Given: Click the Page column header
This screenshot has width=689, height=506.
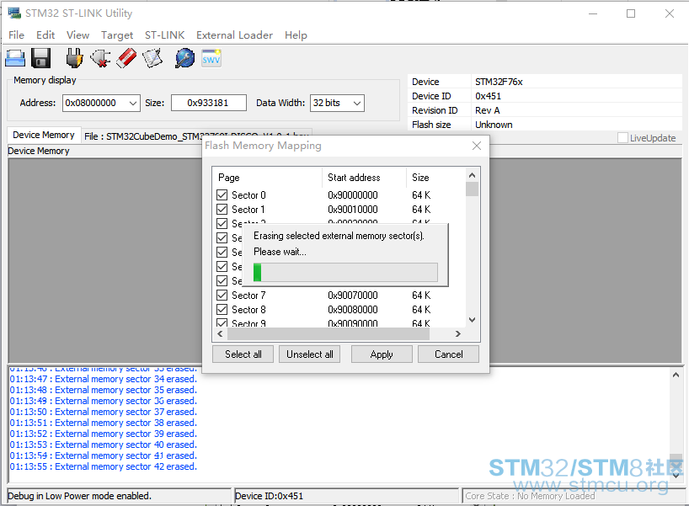Looking at the screenshot, I should (x=268, y=178).
